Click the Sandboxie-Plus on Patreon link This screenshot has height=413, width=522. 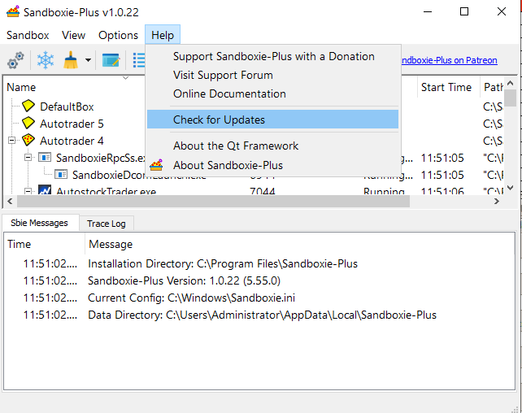coord(449,60)
